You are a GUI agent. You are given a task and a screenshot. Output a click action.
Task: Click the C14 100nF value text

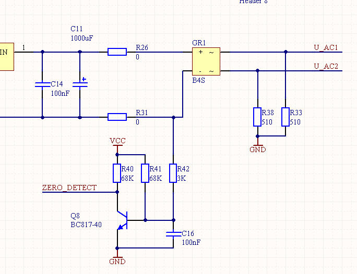pyautogui.click(x=60, y=93)
